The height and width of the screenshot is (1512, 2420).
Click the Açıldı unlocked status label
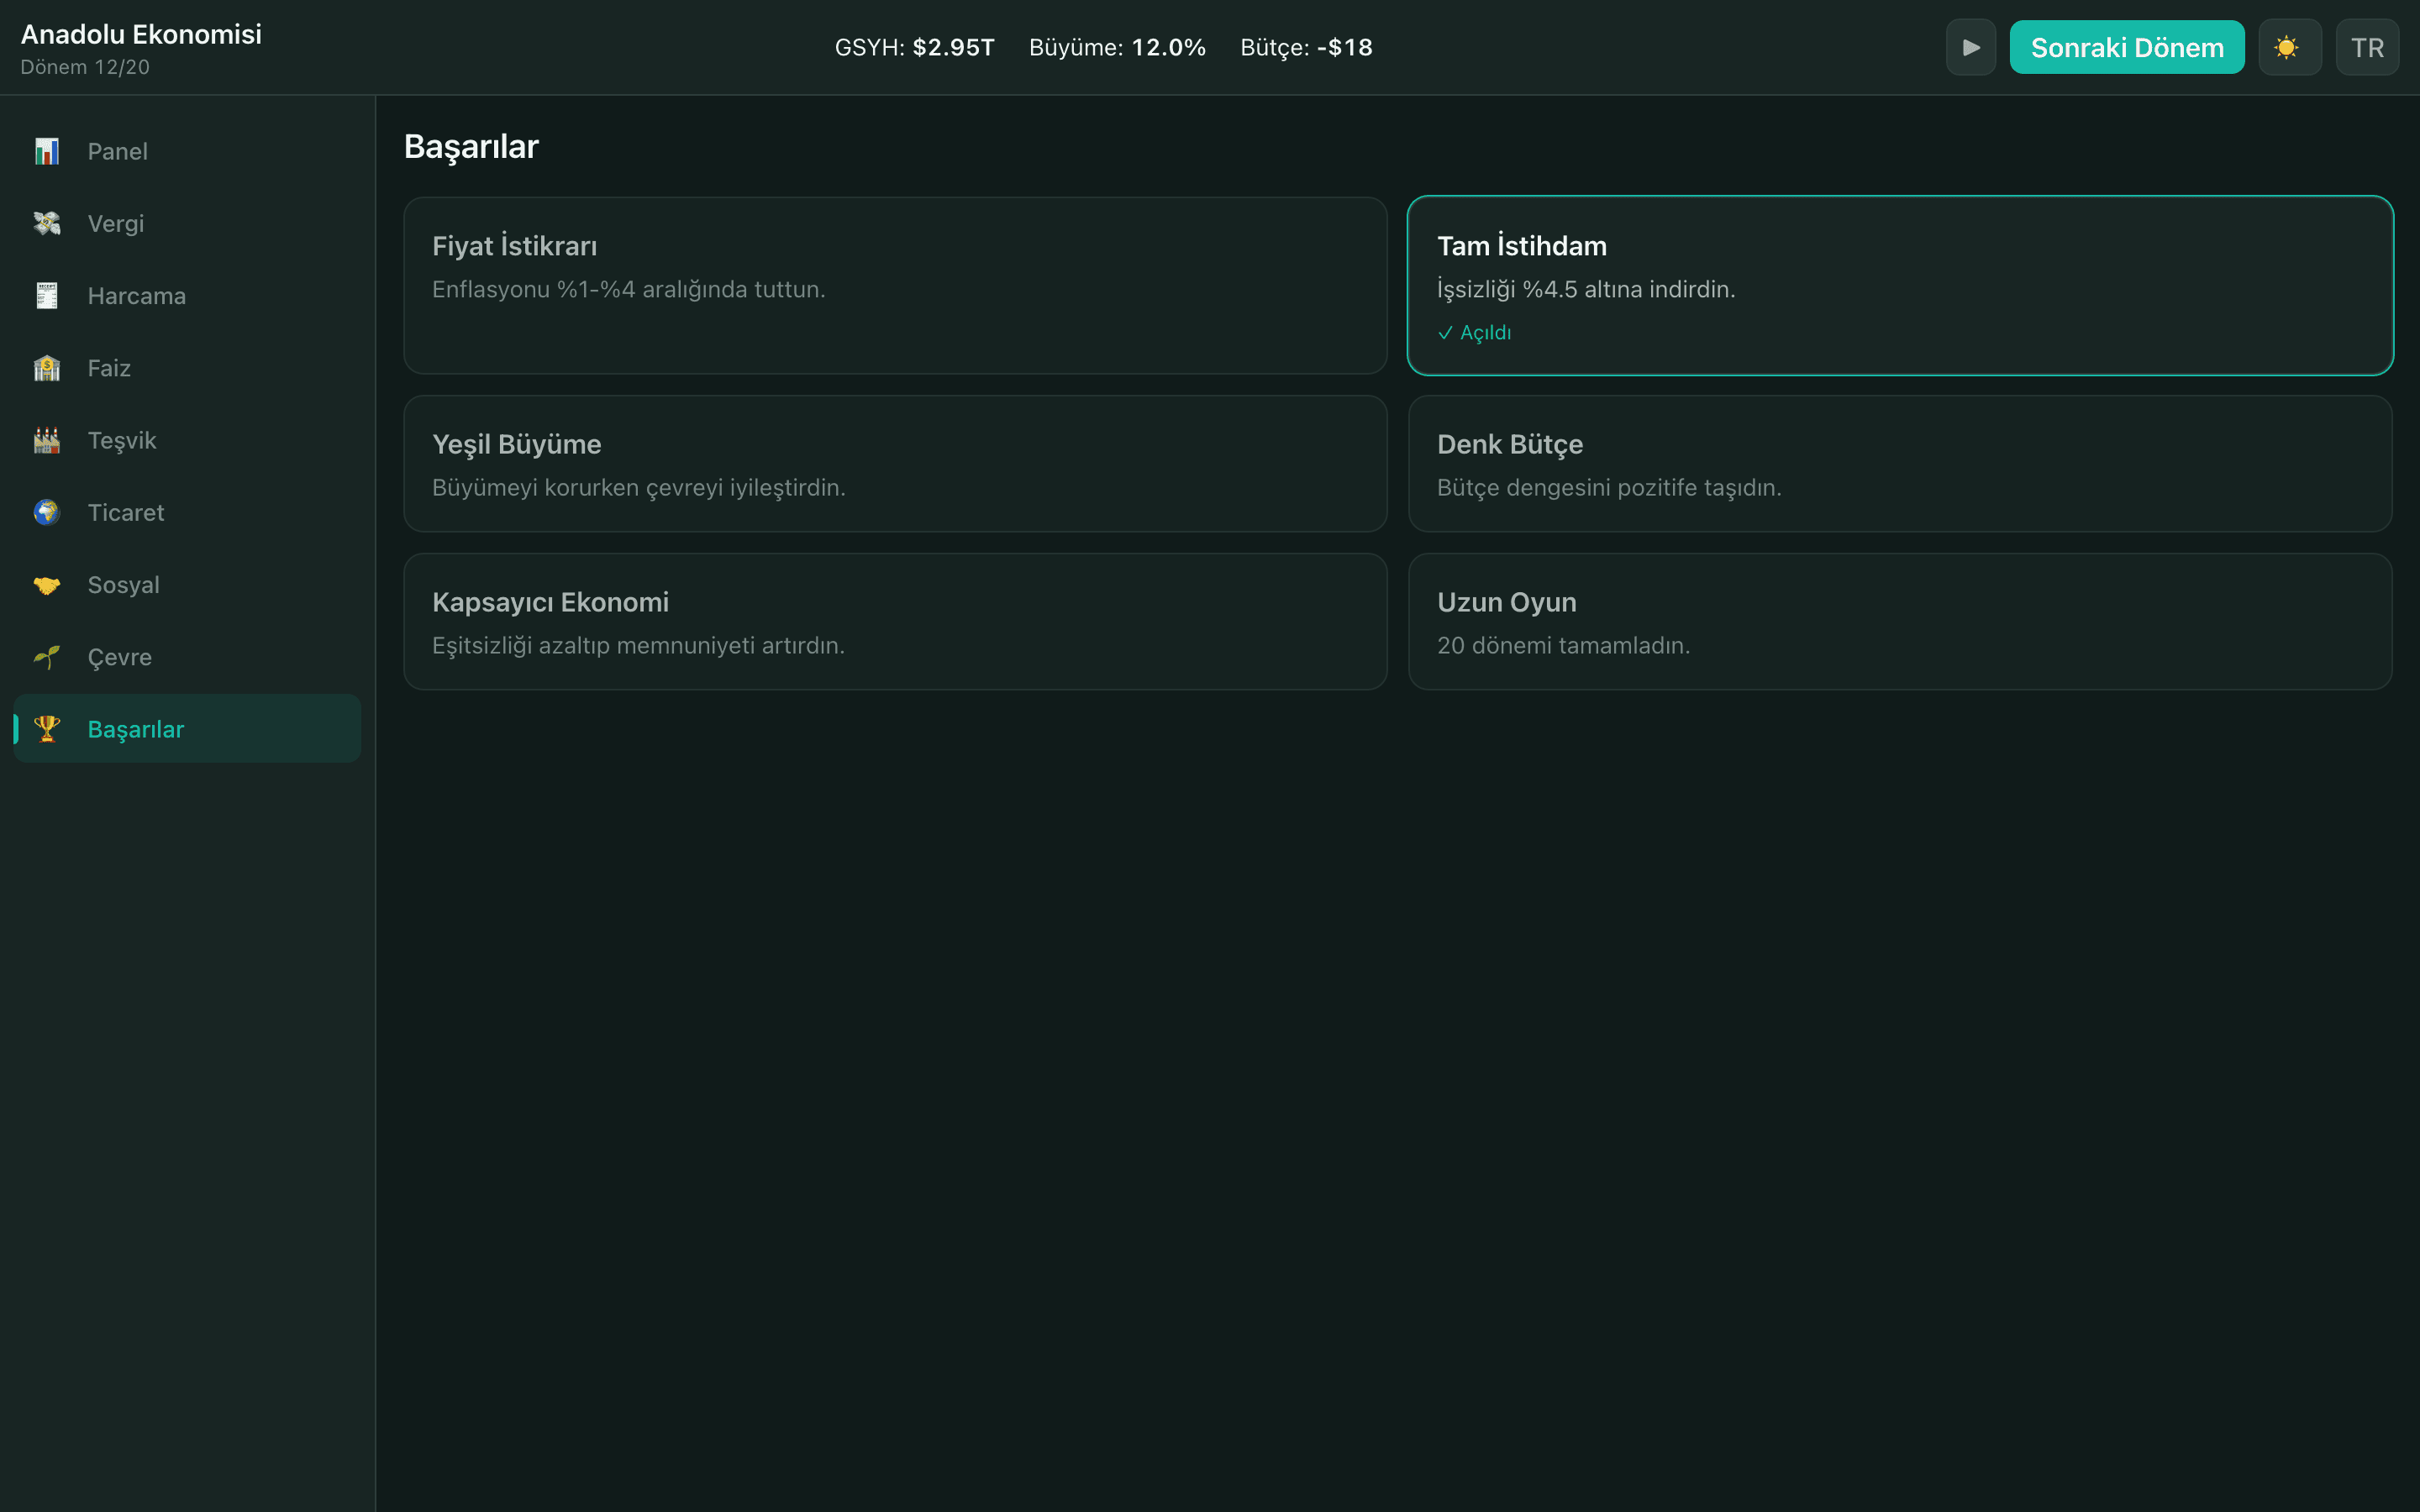tap(1474, 333)
